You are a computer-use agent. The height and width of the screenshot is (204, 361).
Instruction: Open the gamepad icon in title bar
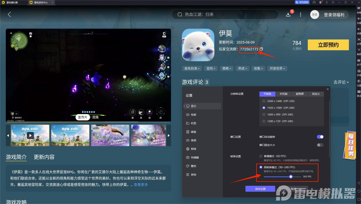314,2
